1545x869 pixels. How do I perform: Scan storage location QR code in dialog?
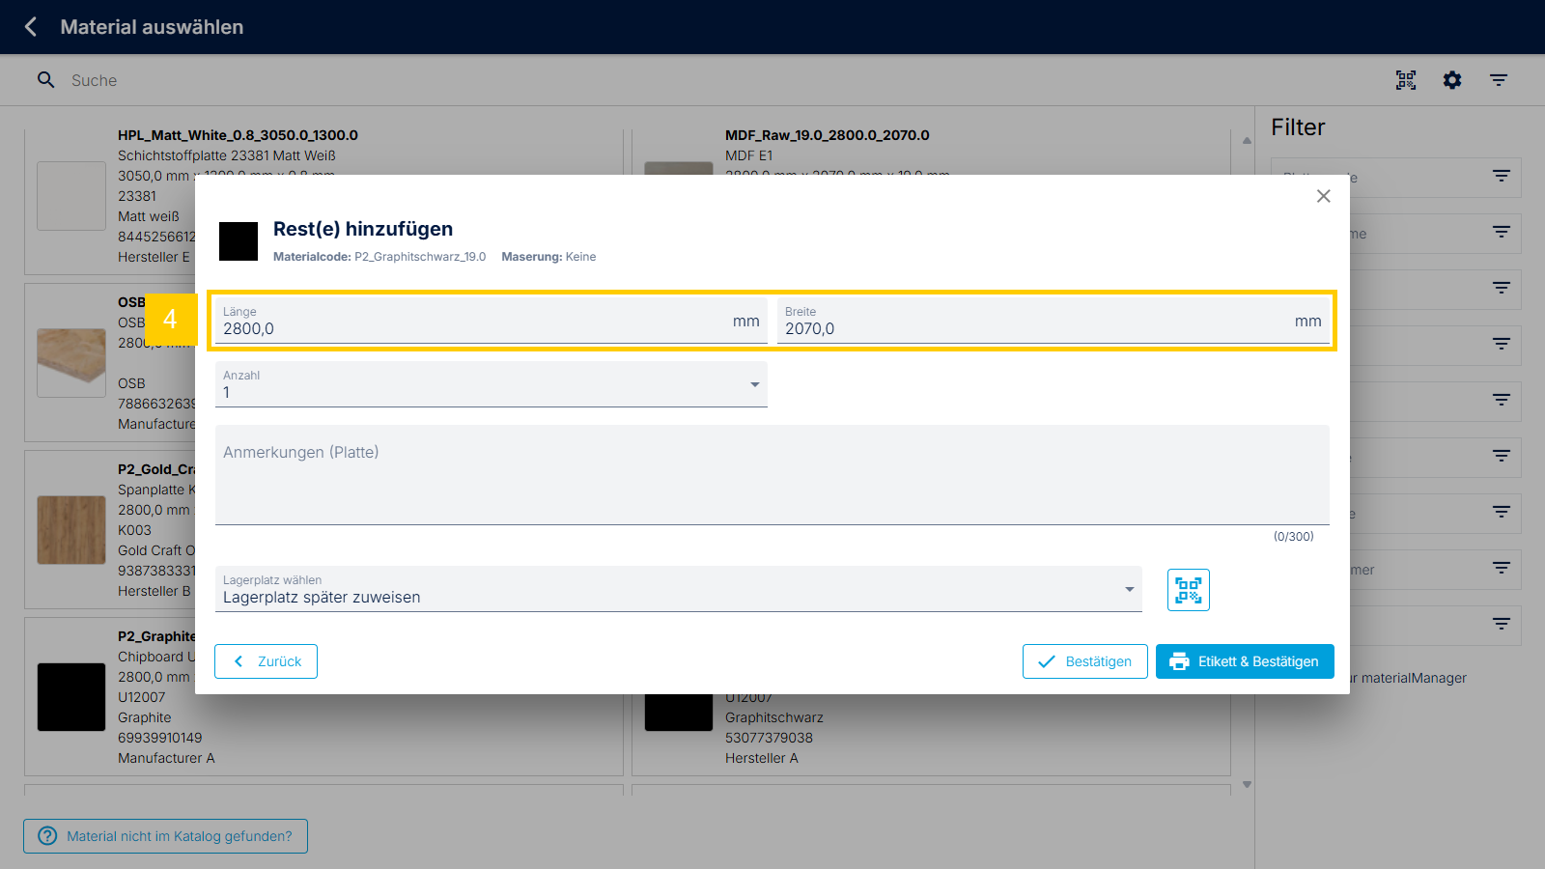point(1188,590)
